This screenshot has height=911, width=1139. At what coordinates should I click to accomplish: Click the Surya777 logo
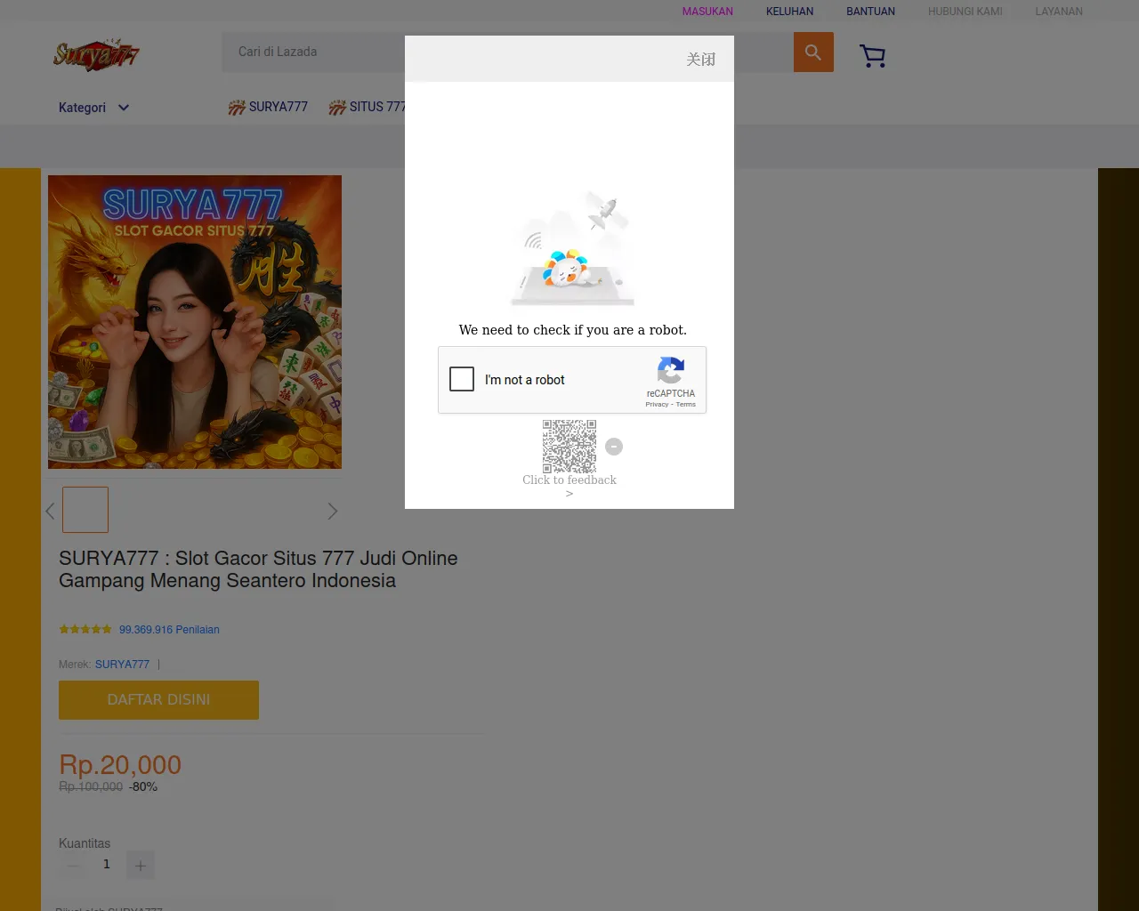pyautogui.click(x=96, y=55)
